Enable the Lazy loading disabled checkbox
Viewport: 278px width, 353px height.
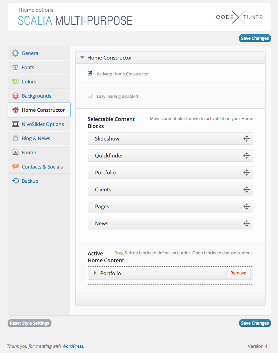[90, 96]
